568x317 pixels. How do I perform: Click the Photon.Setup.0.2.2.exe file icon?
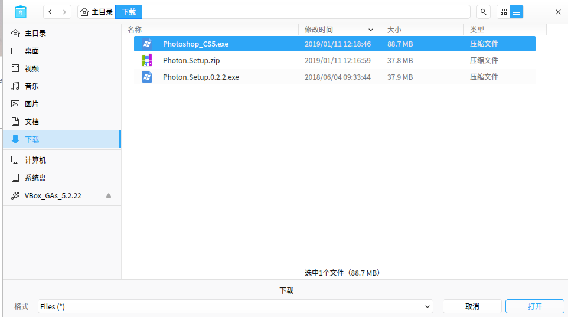pos(147,77)
